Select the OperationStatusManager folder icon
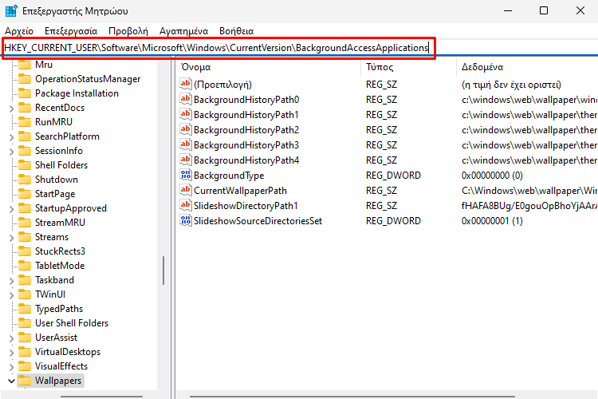 click(25, 79)
